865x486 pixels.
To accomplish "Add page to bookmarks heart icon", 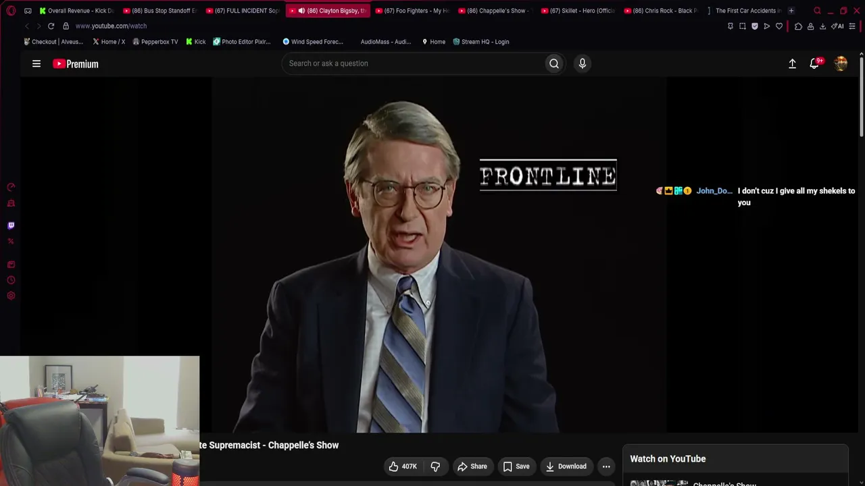I will coord(779,26).
